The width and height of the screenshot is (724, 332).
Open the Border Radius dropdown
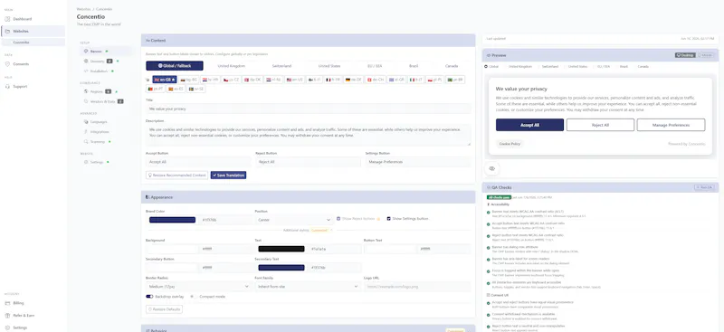pos(198,286)
